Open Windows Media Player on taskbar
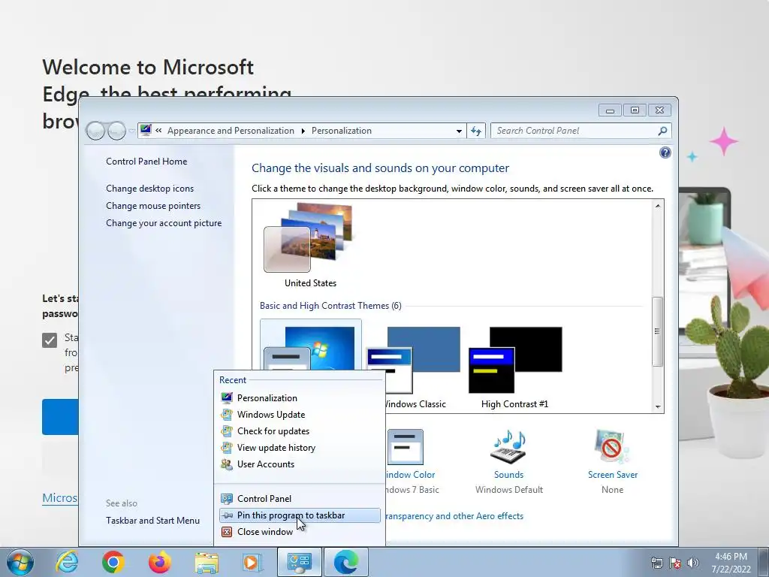The width and height of the screenshot is (769, 577). tap(252, 562)
